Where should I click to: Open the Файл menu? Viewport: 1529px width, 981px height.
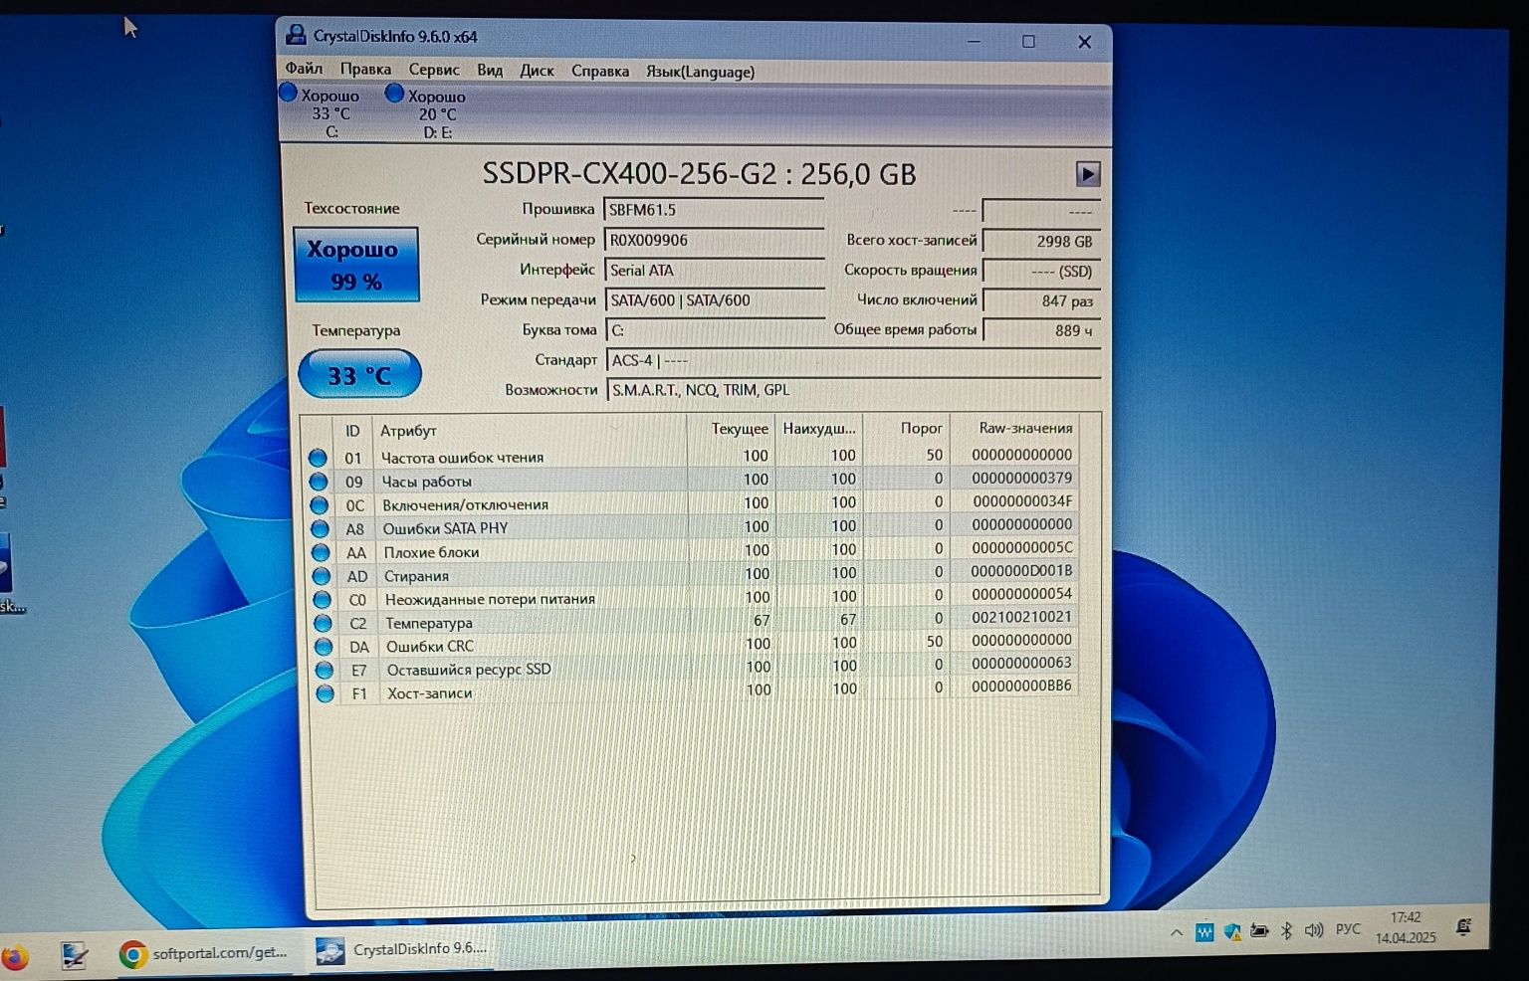tap(304, 69)
